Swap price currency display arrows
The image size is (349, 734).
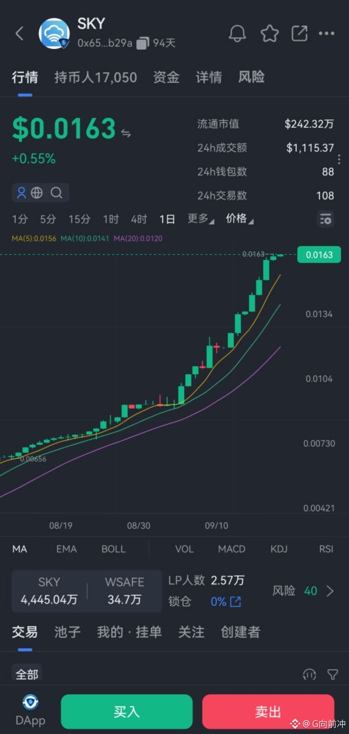tap(126, 133)
